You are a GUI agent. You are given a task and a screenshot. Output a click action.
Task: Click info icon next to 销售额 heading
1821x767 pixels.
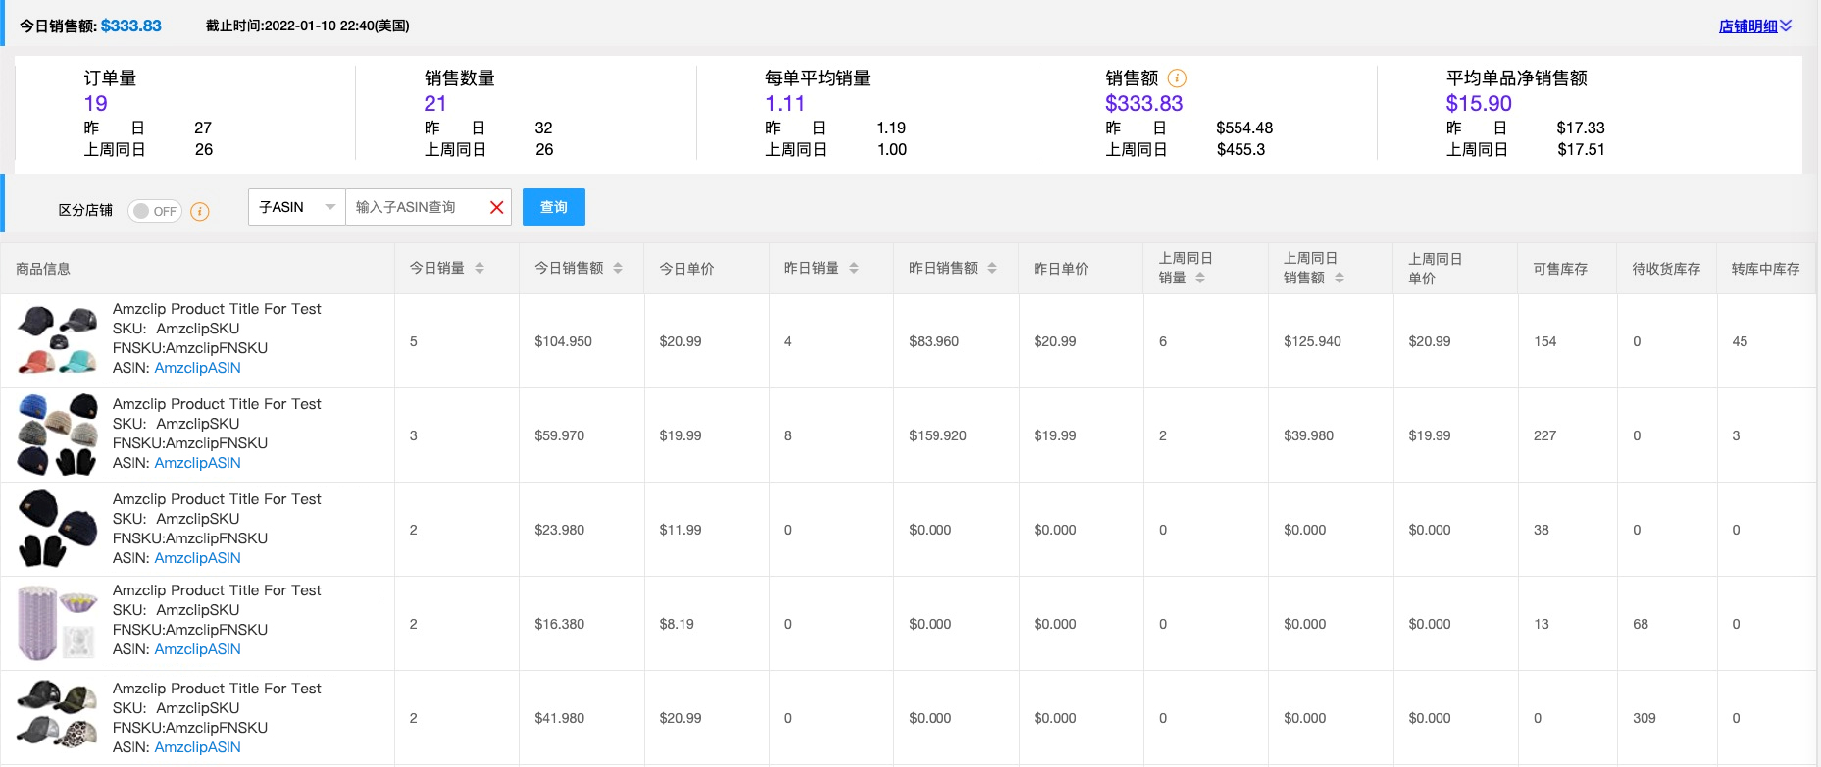coord(1177,78)
